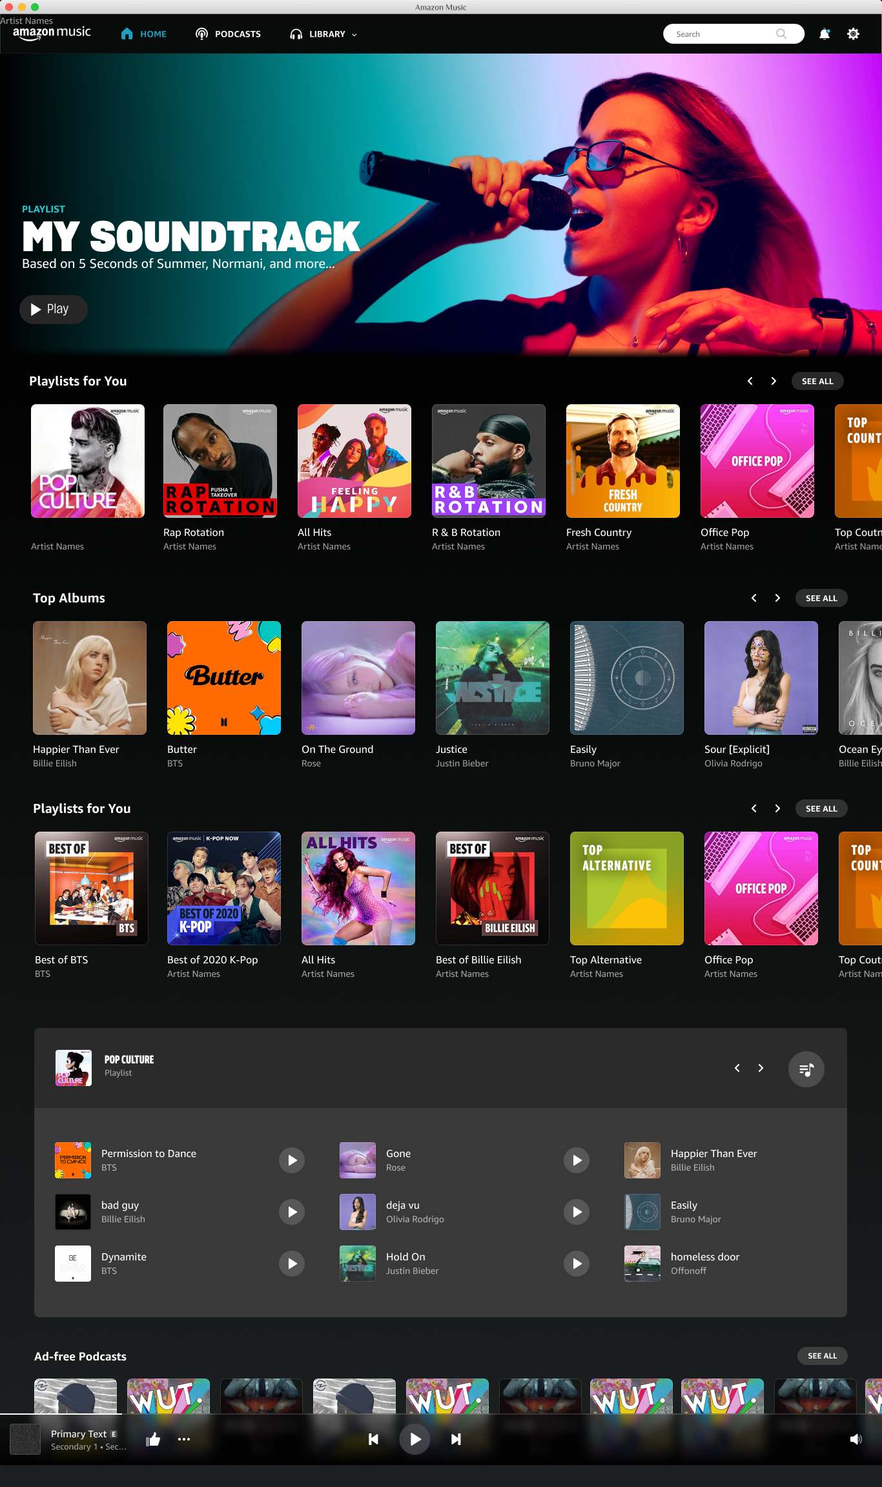Open the Sour [Explicit] album cover
The image size is (882, 1487).
(761, 678)
